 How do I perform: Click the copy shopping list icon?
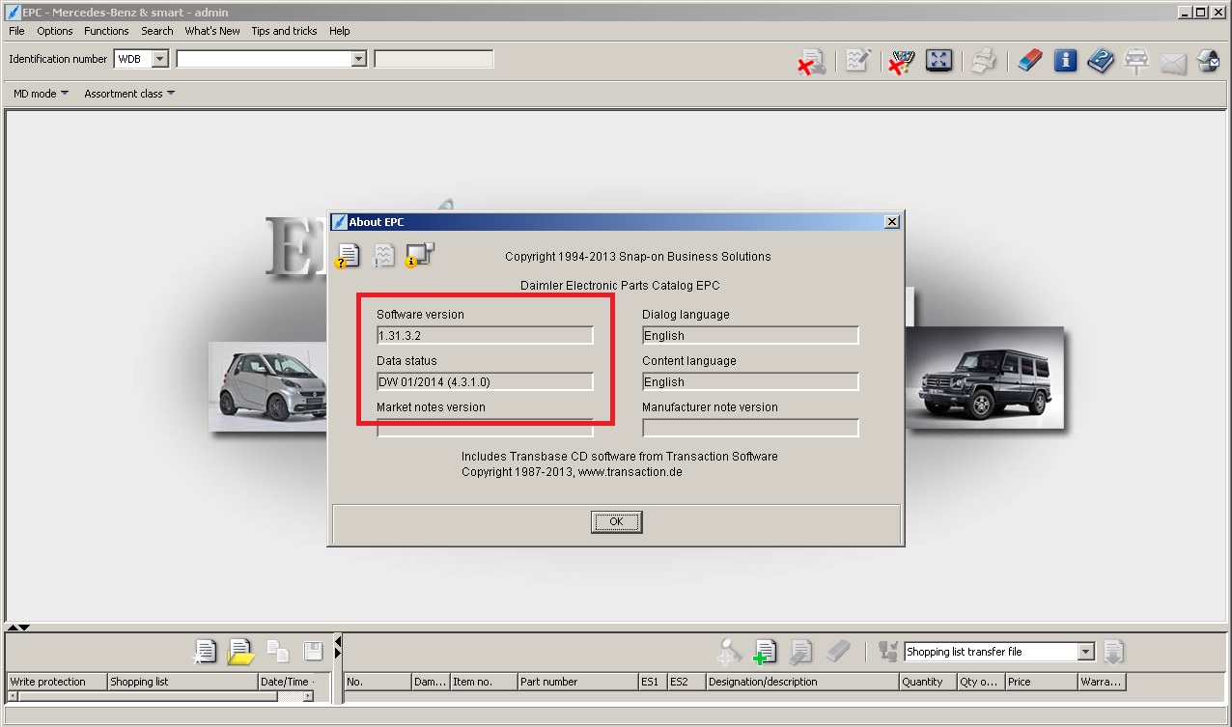point(278,652)
